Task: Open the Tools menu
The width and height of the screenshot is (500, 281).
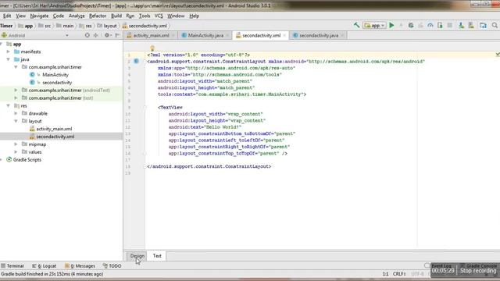Action: click(x=144, y=16)
